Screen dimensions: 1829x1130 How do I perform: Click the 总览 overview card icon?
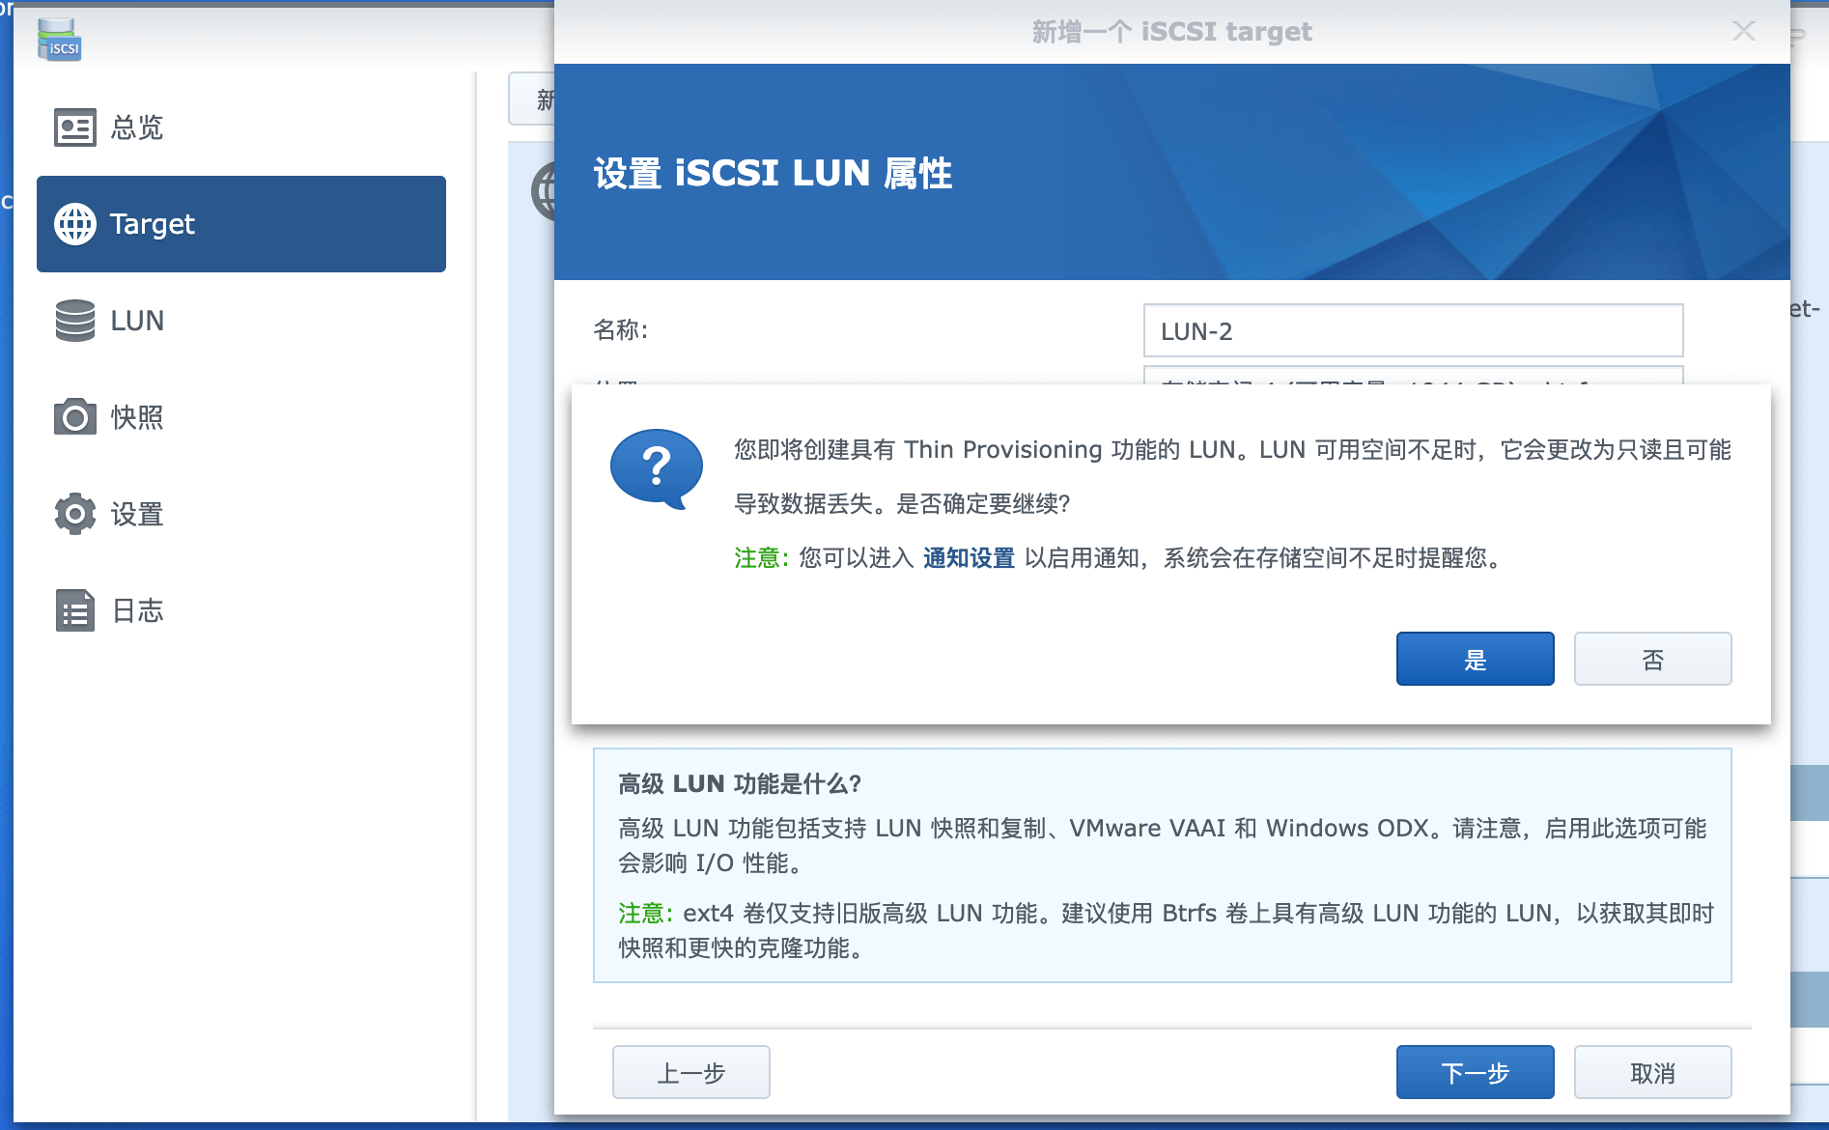pos(74,127)
